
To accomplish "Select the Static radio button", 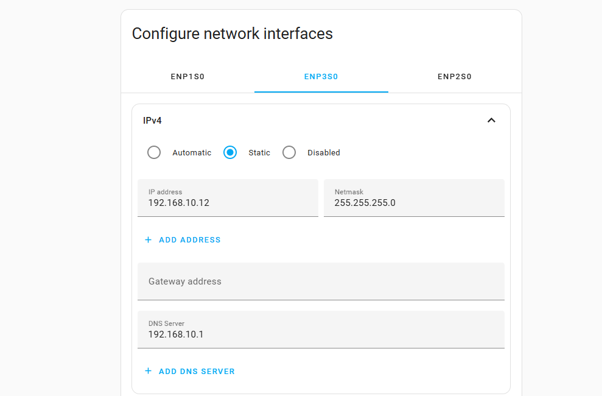I will (230, 152).
